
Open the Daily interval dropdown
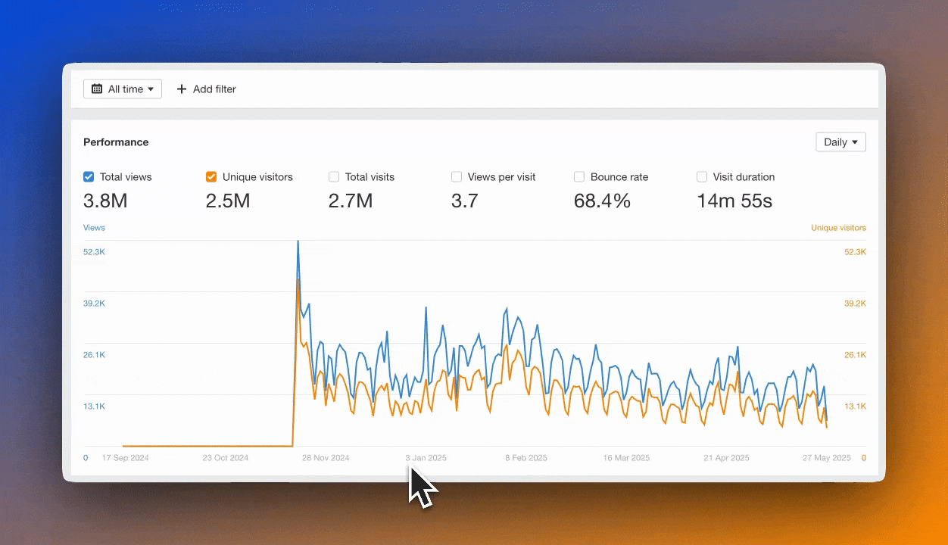click(840, 142)
